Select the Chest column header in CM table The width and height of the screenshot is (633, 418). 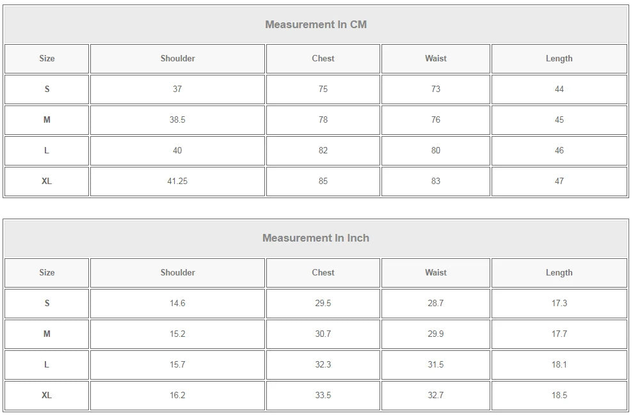point(323,59)
